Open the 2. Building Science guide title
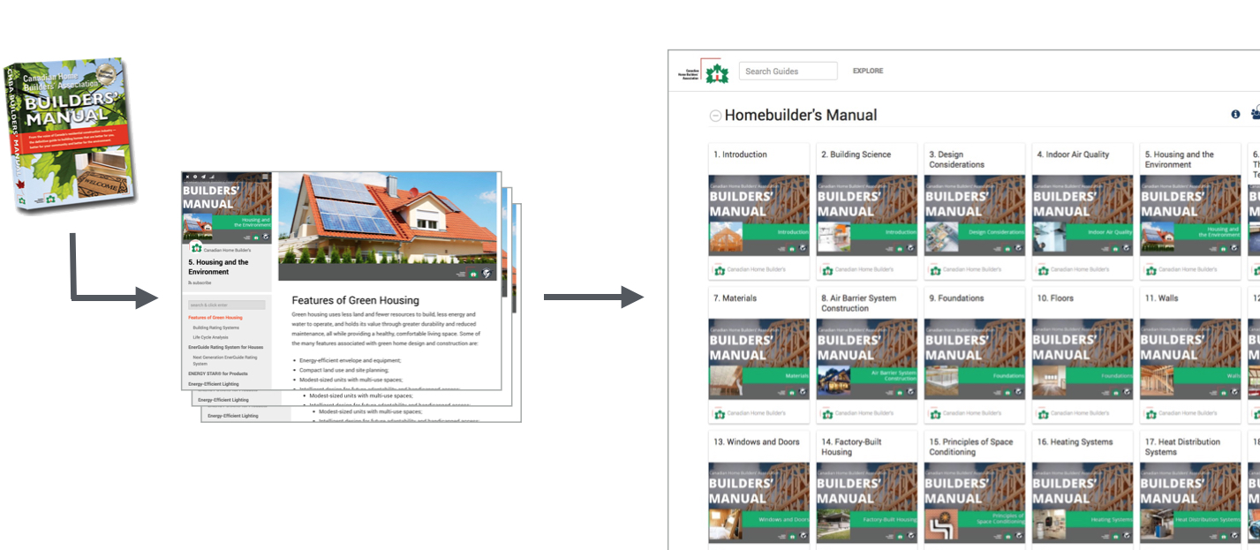This screenshot has height=550, width=1260. pos(856,154)
